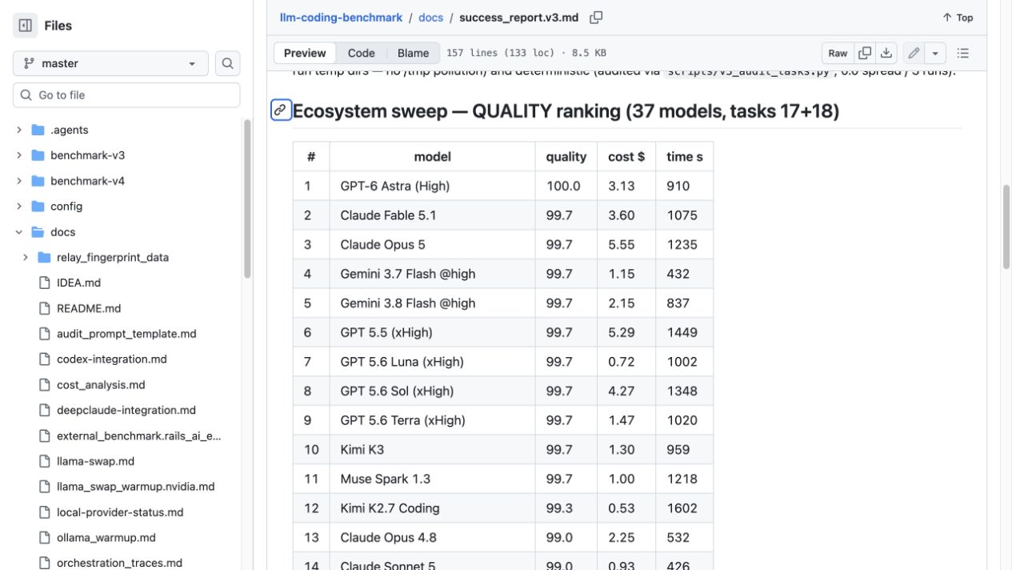Collapse the docs folder chevron
Viewport: 1012px width, 570px height.
19,232
